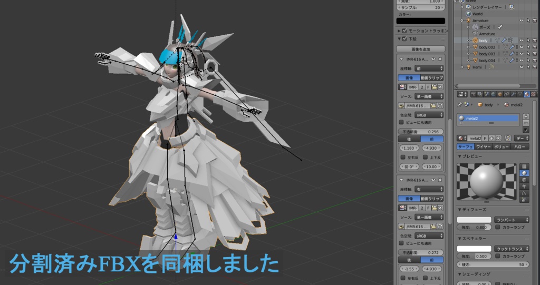Click the first 不透明度 0.256 slider
The width and height of the screenshot is (540, 285).
420,132
